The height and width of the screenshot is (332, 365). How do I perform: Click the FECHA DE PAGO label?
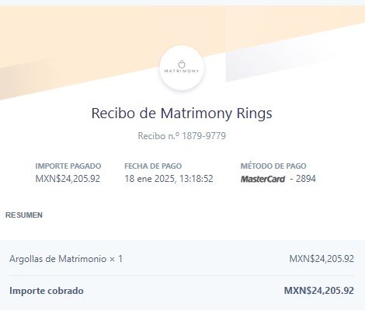pyautogui.click(x=153, y=166)
